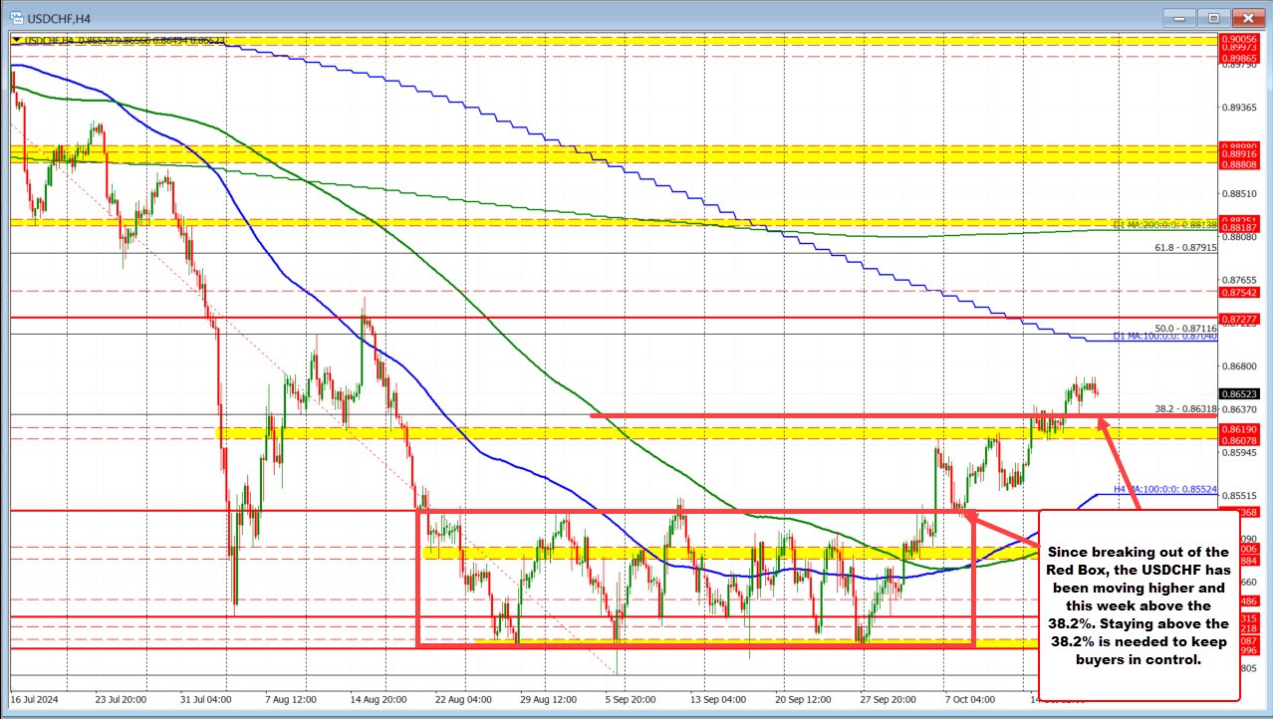Click the red 0.86190 price level label
The image size is (1273, 719).
pyautogui.click(x=1239, y=427)
